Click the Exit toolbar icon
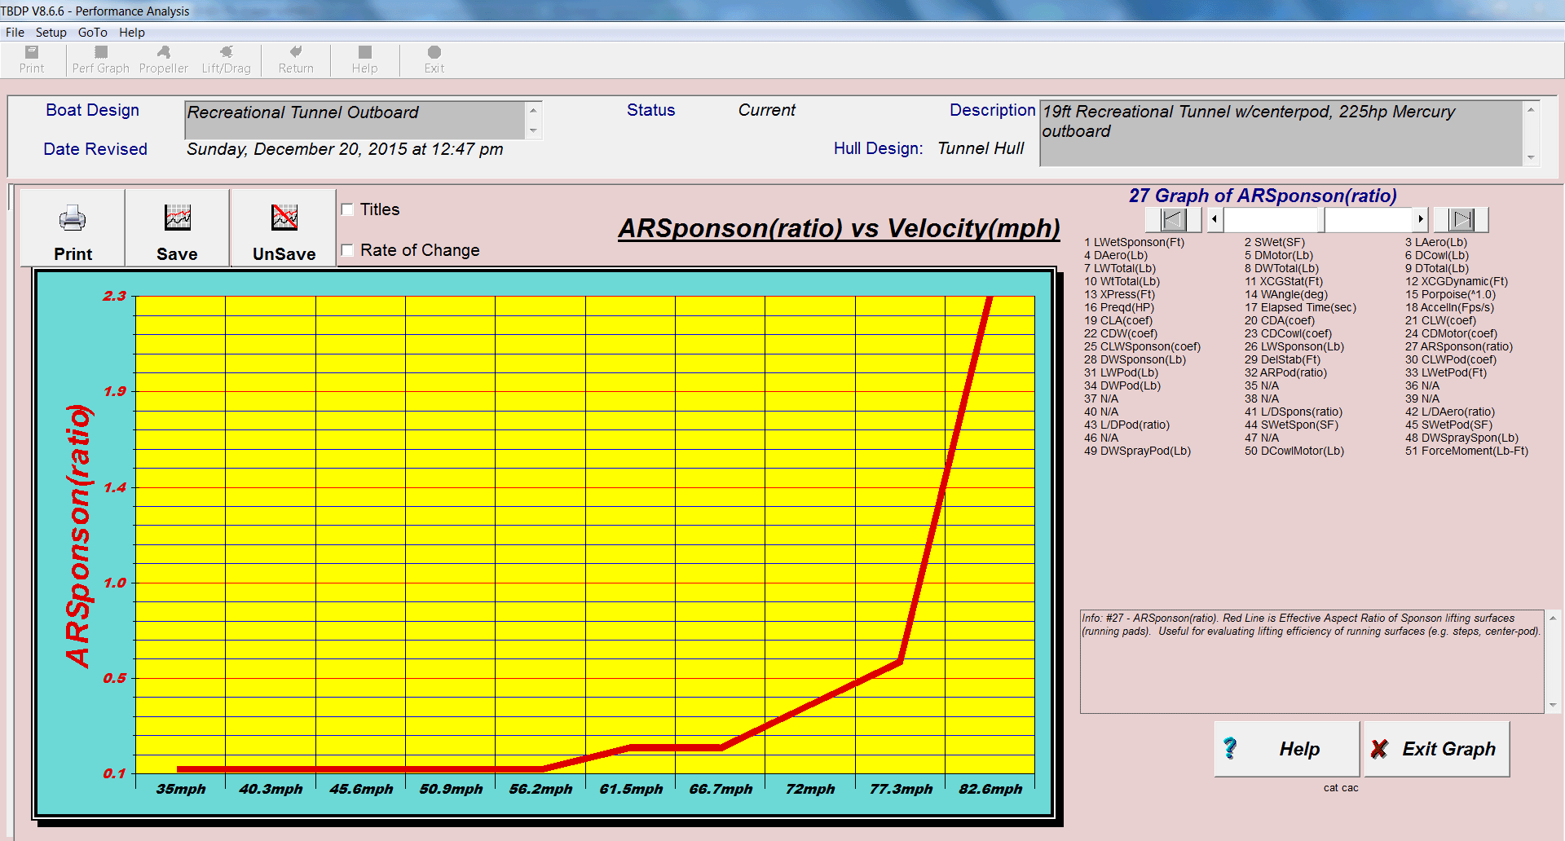 coord(434,59)
